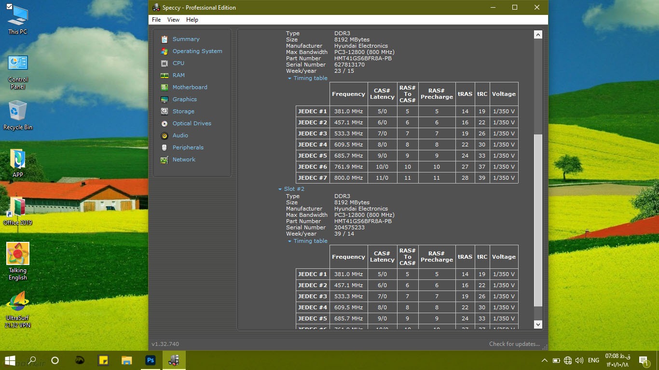Image resolution: width=659 pixels, height=370 pixels.
Task: Go to the Operating System section
Action: point(197,51)
